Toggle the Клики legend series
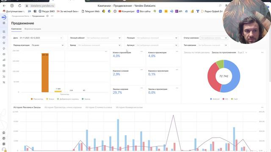Screen dimensions: 271x152 pos(50,99)
